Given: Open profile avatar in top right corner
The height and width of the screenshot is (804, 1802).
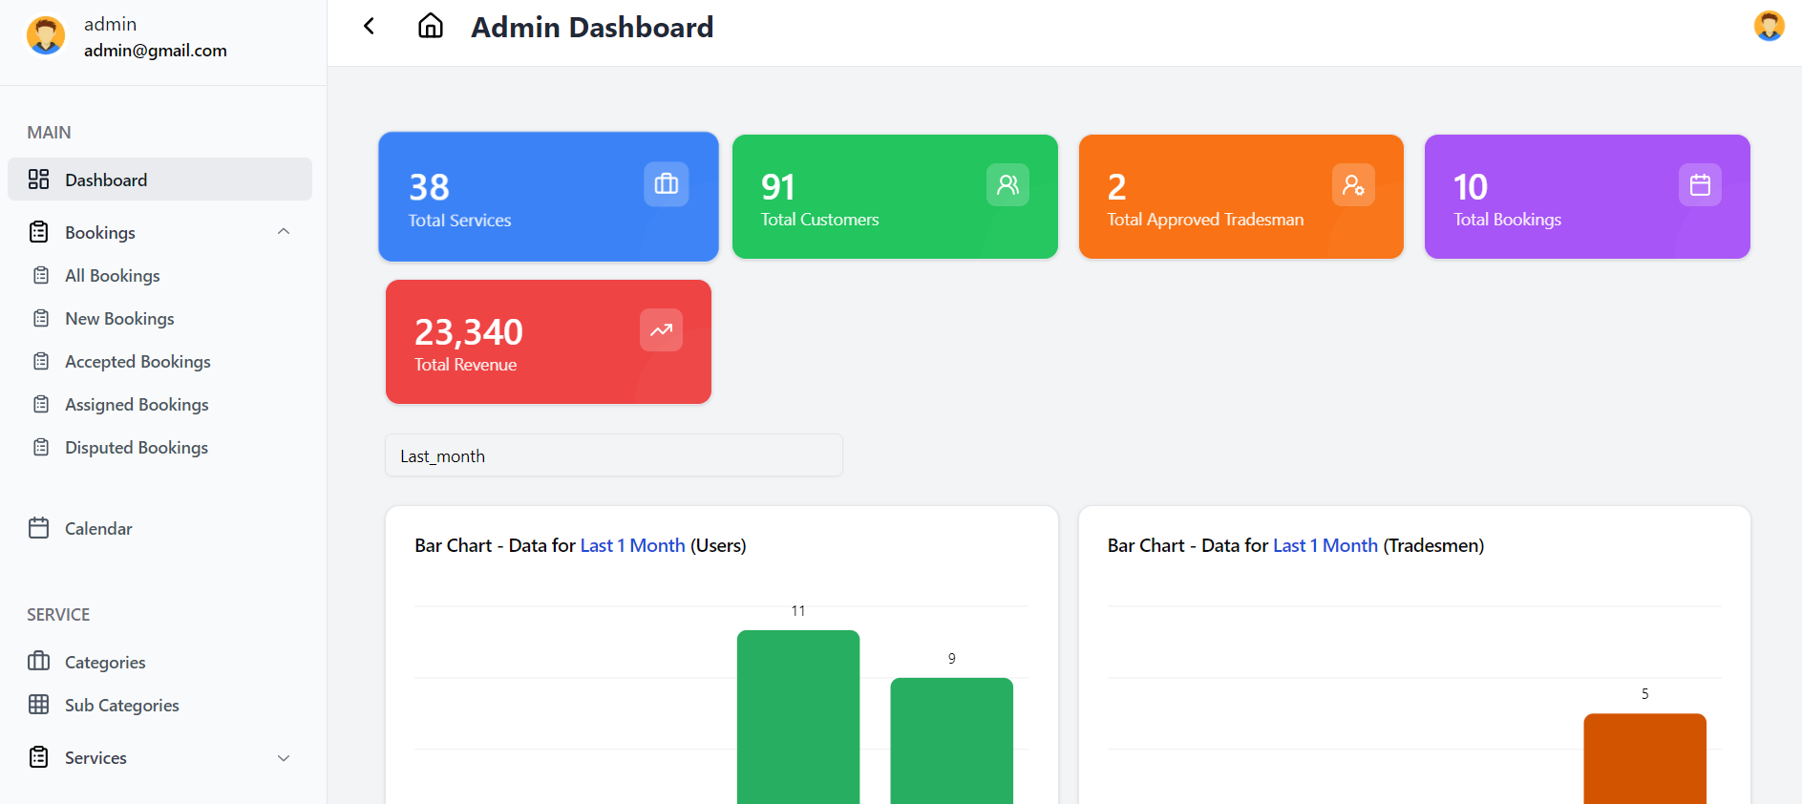Looking at the screenshot, I should coord(1769,26).
